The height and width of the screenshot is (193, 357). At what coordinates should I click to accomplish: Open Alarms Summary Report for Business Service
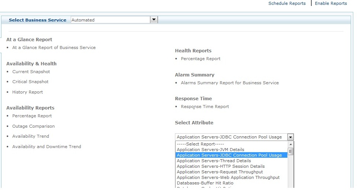pyautogui.click(x=230, y=83)
